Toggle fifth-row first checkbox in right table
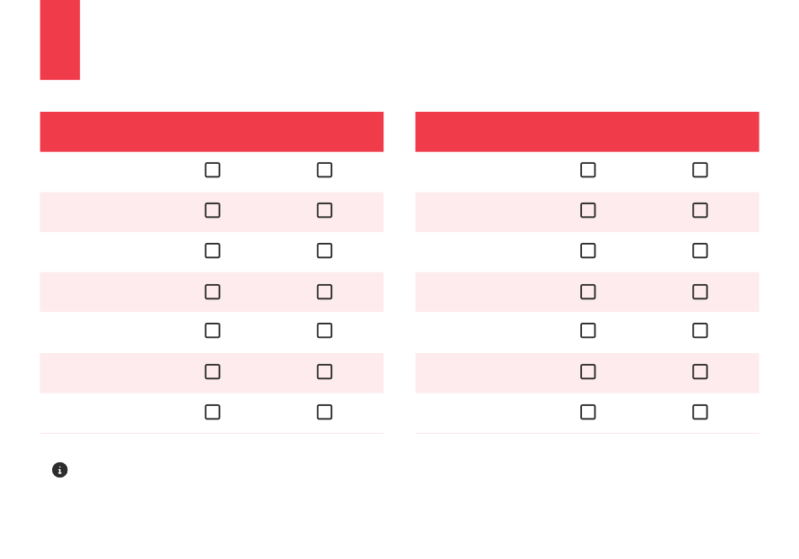The image size is (799, 559). coord(588,330)
